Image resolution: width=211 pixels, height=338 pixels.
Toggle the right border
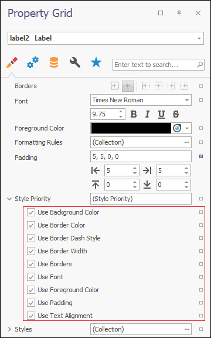tap(171, 86)
